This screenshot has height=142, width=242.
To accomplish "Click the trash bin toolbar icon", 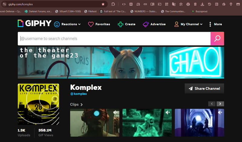I will (x=195, y=4).
